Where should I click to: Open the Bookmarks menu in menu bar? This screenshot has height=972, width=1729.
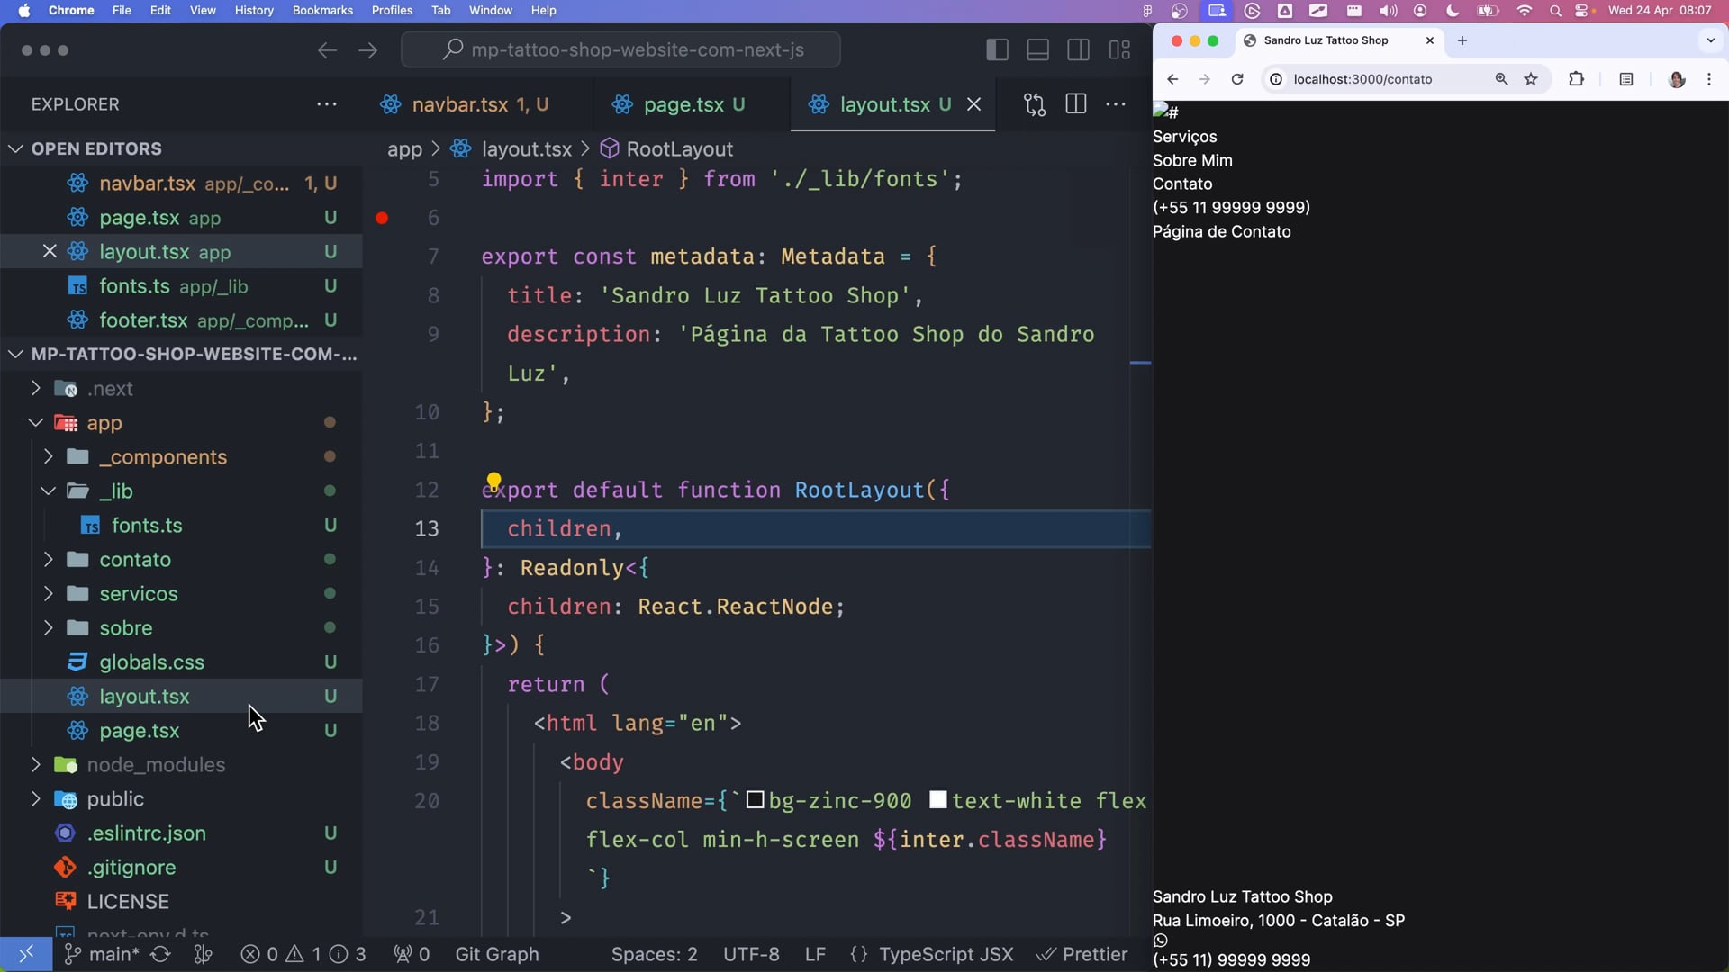tap(322, 10)
